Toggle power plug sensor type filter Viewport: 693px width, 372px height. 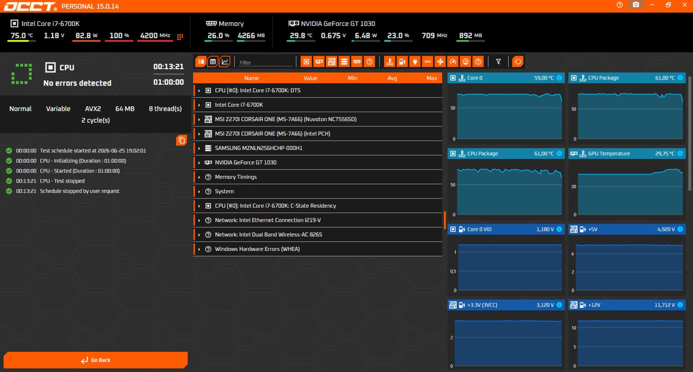point(415,62)
